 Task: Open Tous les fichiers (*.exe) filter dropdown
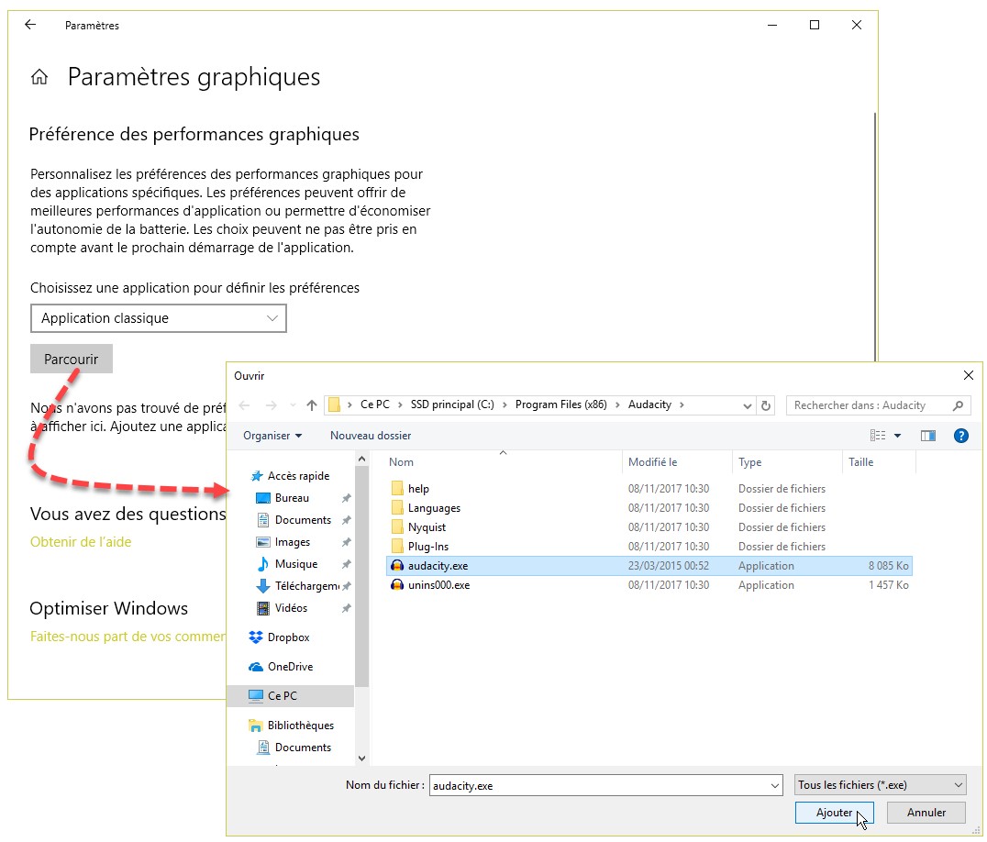[x=880, y=785]
